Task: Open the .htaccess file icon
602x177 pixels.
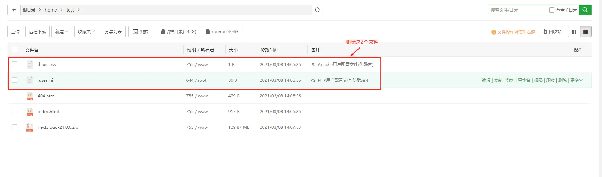Action: coord(30,64)
